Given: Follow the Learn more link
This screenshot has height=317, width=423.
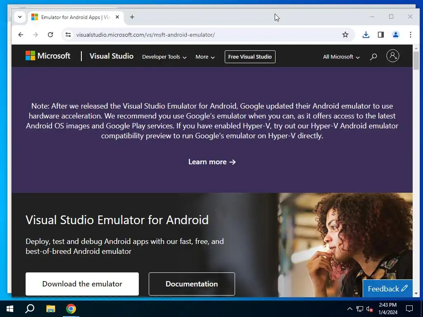Looking at the screenshot, I should [212, 162].
